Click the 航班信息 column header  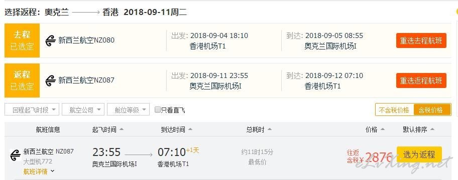click(48, 129)
